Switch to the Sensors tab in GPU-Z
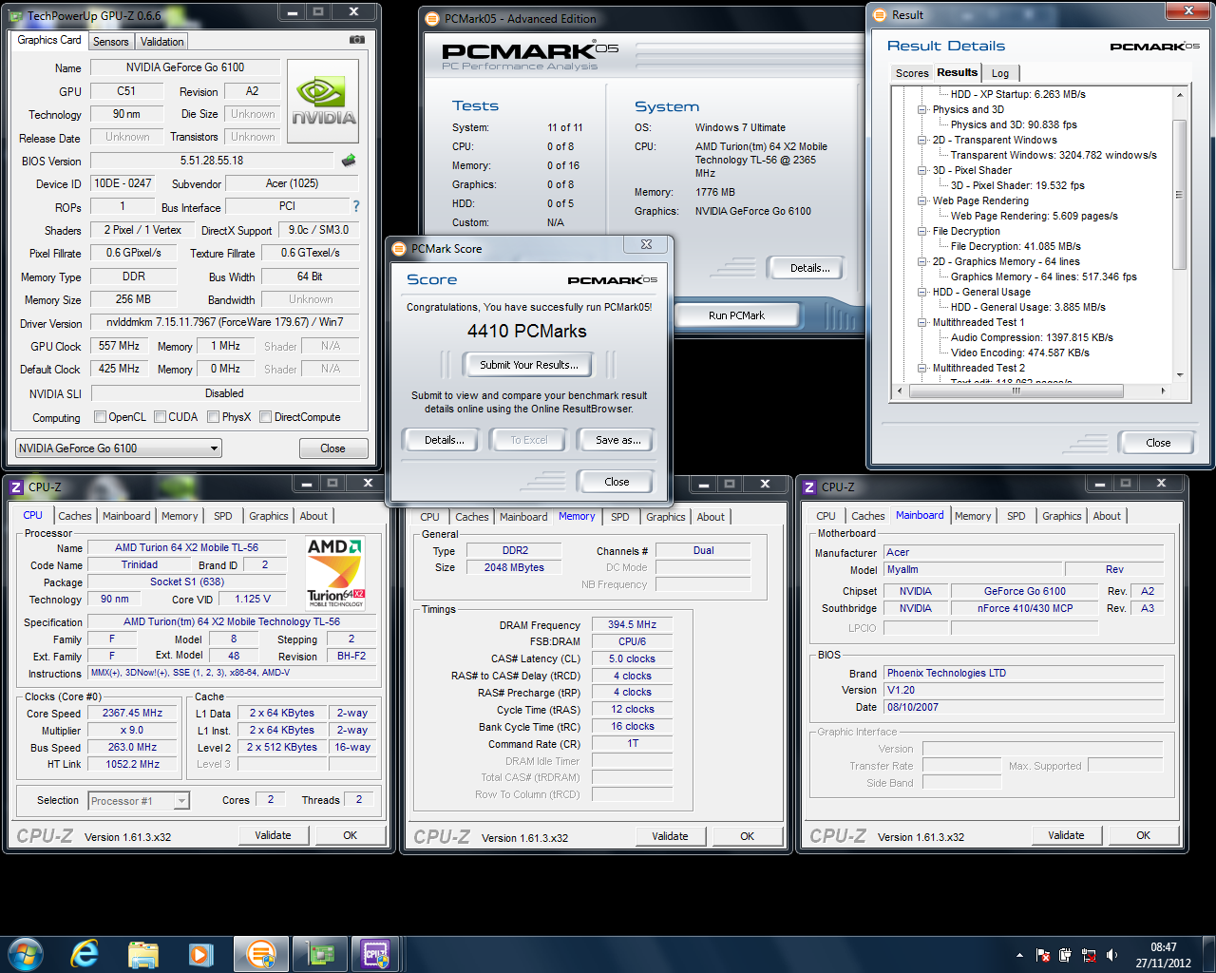1216x973 pixels. [x=110, y=41]
